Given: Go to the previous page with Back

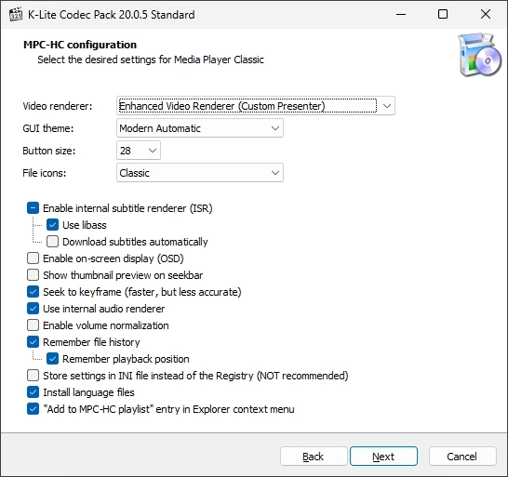Looking at the screenshot, I should pyautogui.click(x=314, y=457).
